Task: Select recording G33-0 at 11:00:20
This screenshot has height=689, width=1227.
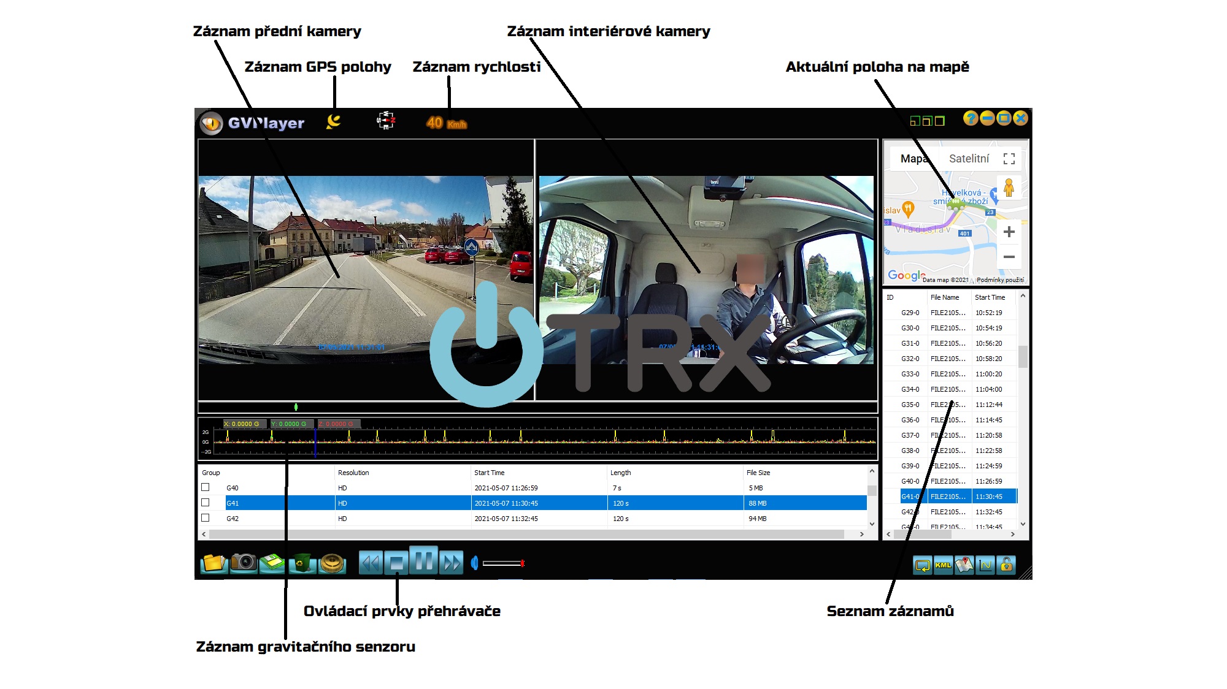Action: coord(950,374)
